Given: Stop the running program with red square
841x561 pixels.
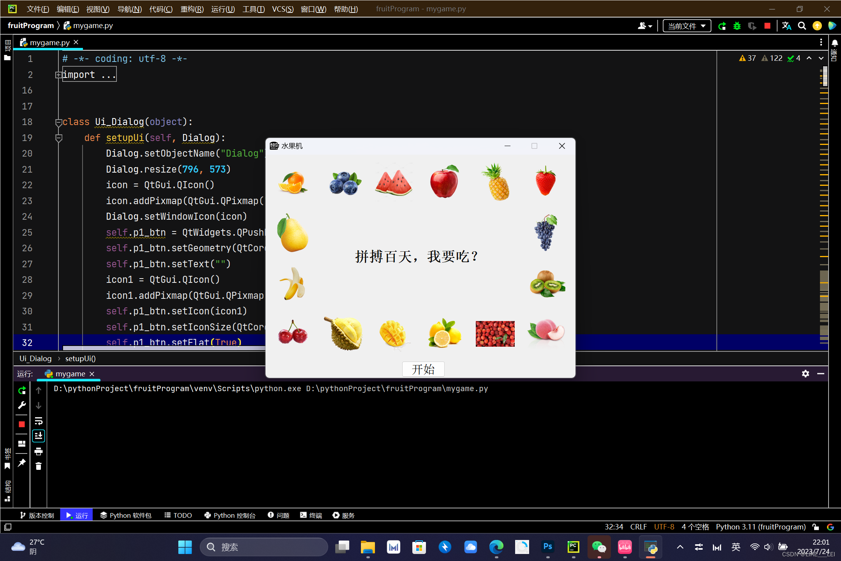Looking at the screenshot, I should (767, 26).
